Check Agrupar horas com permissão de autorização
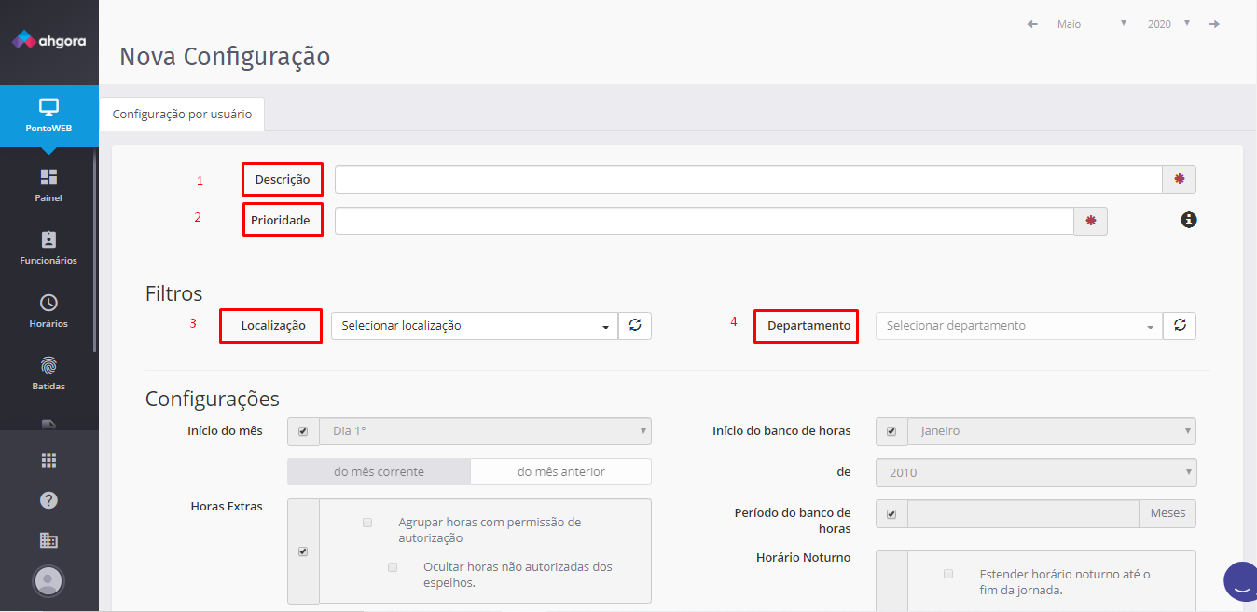Screen dimensions: 1257x612 coord(367,523)
